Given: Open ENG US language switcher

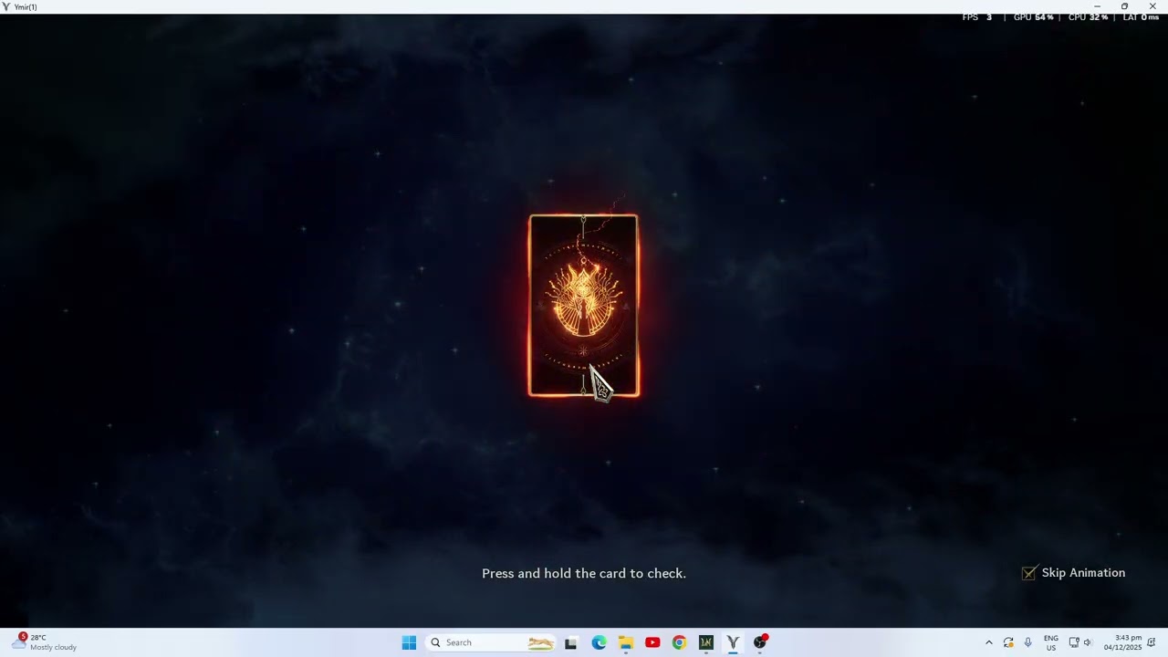Looking at the screenshot, I should click(x=1051, y=642).
